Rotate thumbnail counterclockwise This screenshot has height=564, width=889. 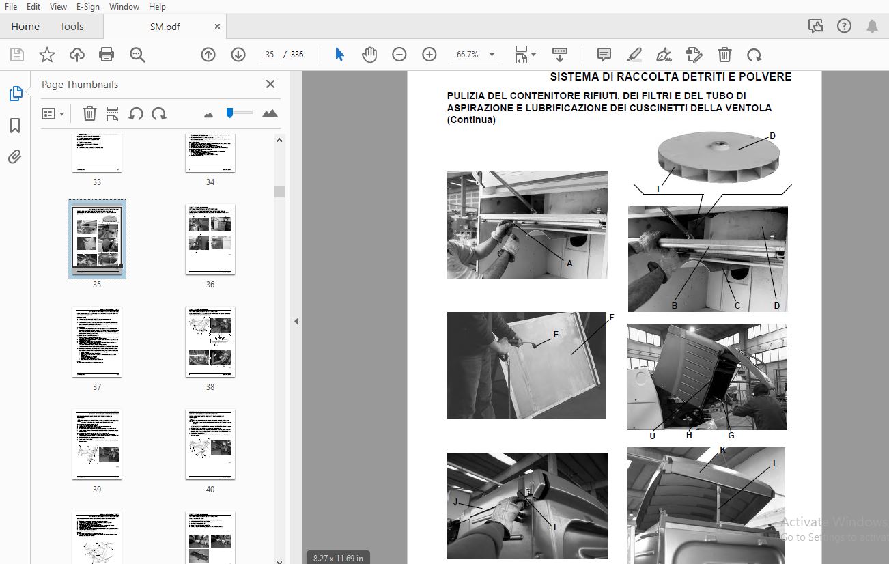tap(136, 113)
